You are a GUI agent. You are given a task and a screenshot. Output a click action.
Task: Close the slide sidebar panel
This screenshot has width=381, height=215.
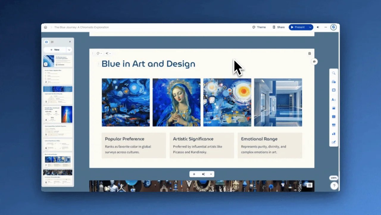tap(70, 42)
